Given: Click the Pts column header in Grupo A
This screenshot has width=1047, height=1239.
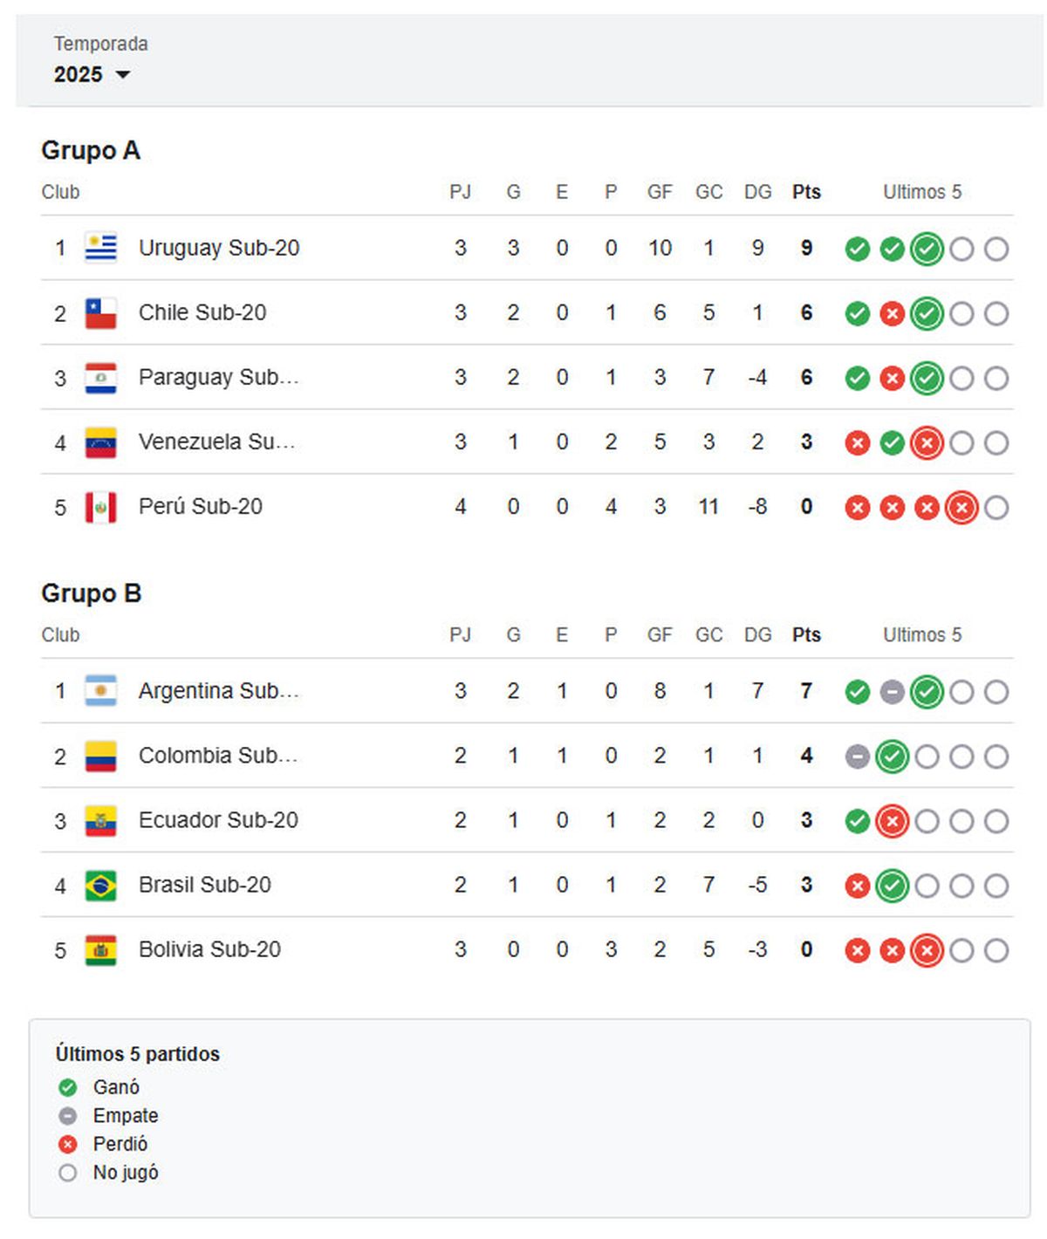Looking at the screenshot, I should (806, 192).
